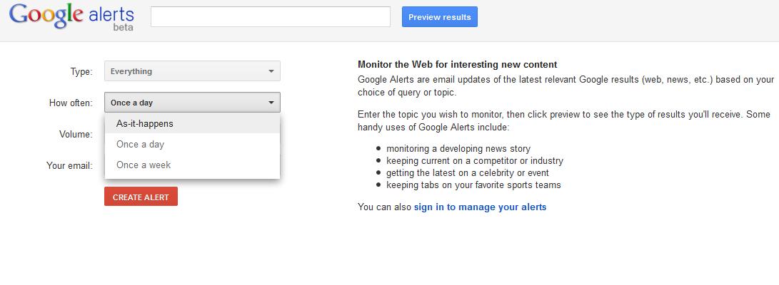Collapse the How often dropdown box
Image resolution: width=779 pixels, height=285 pixels.
click(x=186, y=103)
